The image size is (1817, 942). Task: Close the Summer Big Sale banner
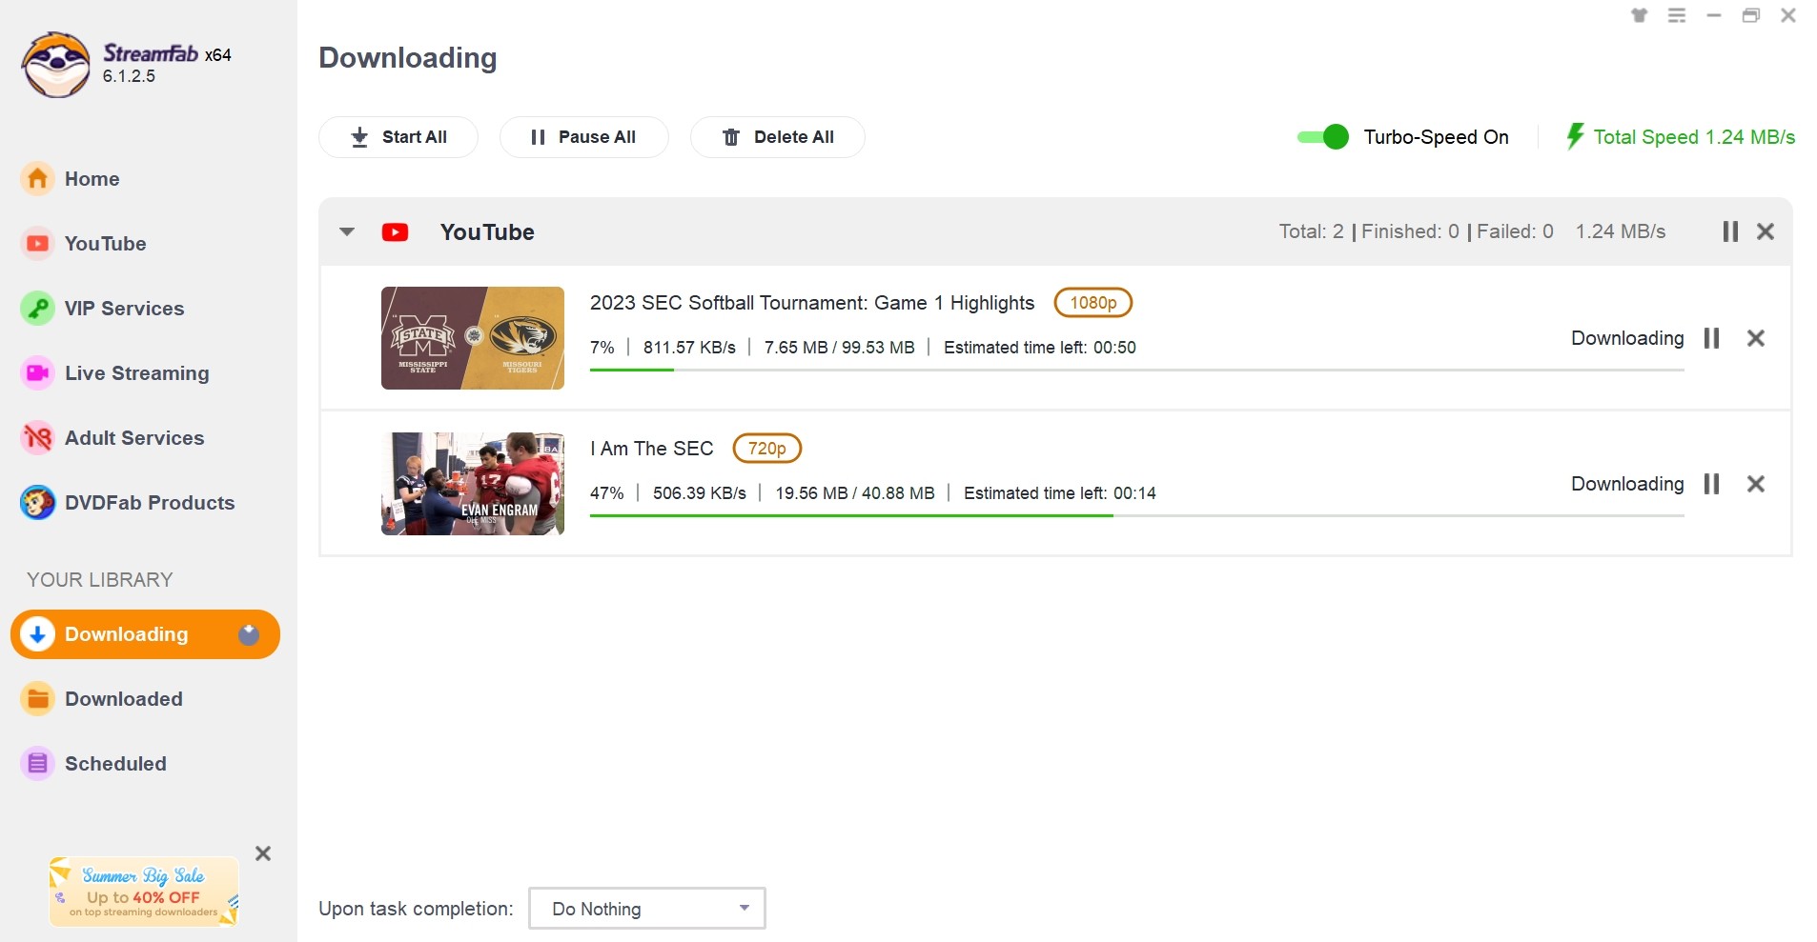263,853
